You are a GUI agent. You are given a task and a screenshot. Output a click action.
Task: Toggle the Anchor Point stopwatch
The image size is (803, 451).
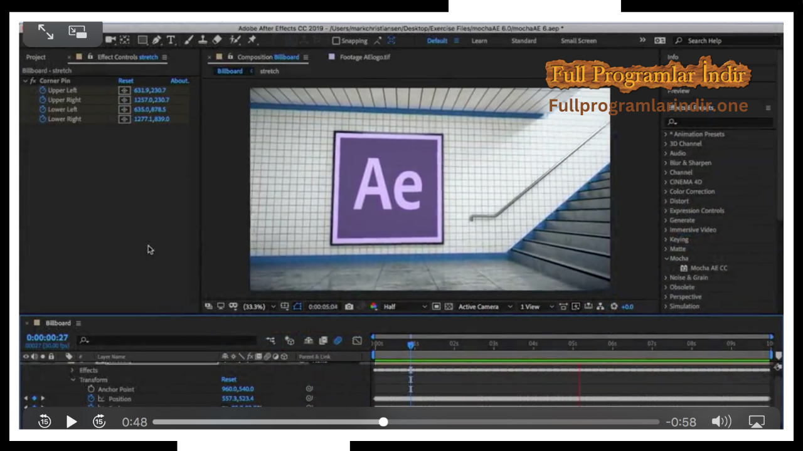(x=91, y=389)
